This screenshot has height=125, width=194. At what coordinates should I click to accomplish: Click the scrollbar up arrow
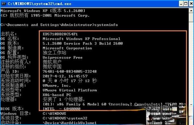tap(191, 11)
